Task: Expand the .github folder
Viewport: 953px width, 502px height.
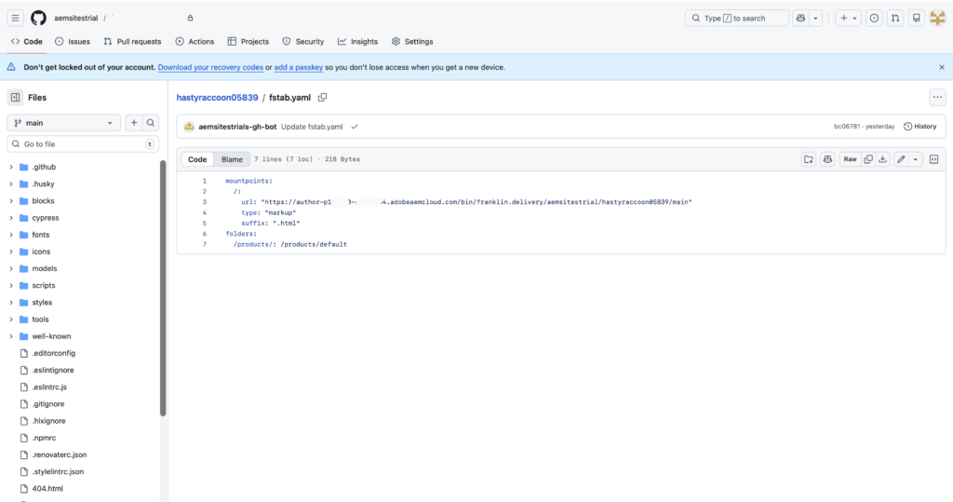Action: coord(11,167)
